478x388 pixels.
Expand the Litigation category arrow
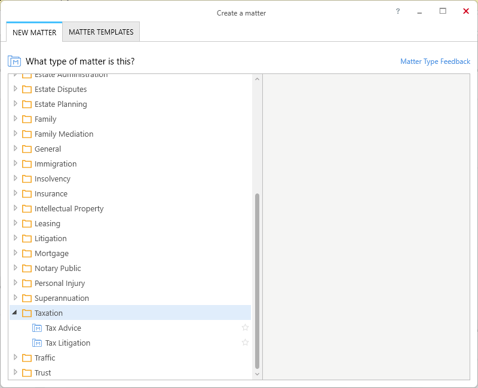[16, 238]
